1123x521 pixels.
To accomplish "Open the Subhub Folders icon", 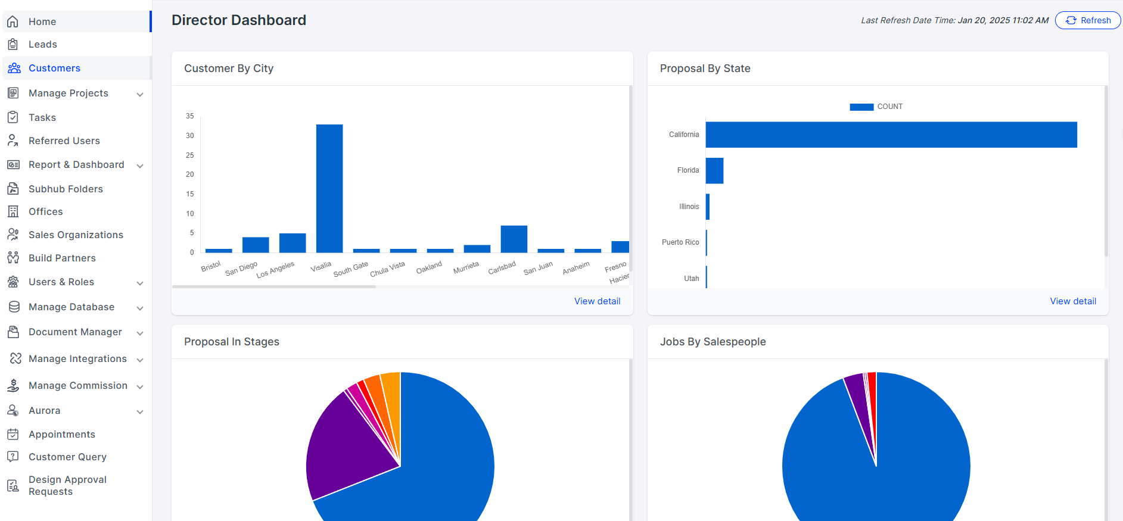I will coord(13,189).
